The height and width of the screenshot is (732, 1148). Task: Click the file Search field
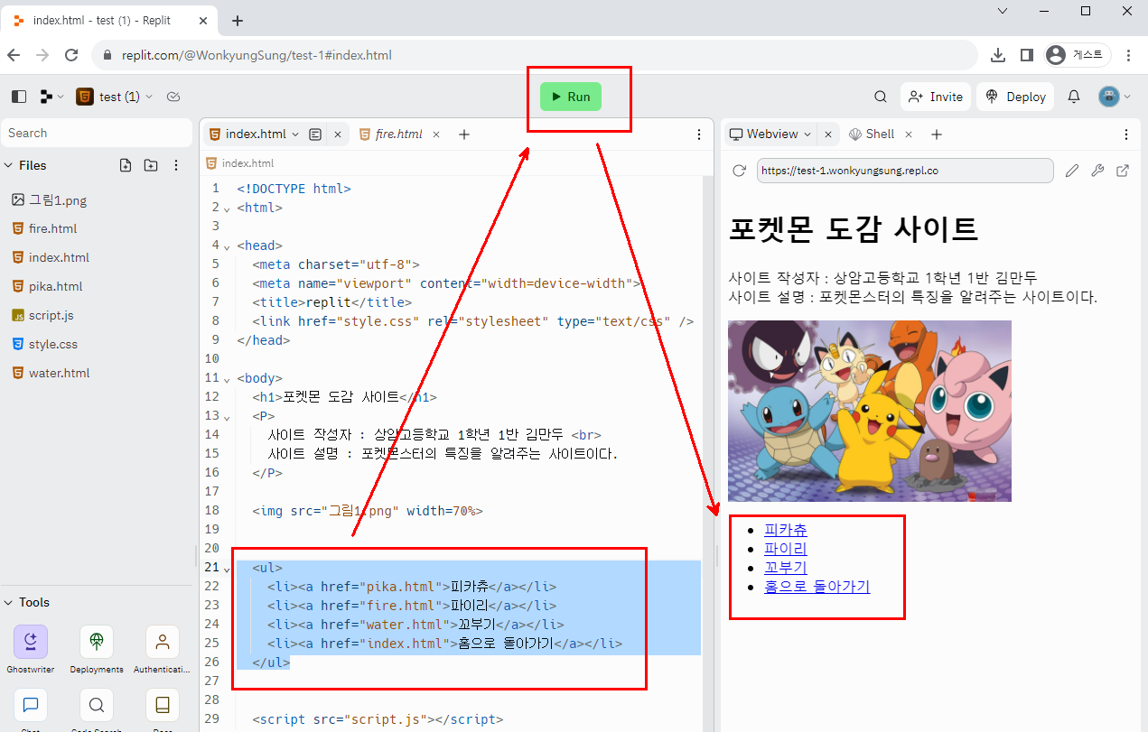97,133
